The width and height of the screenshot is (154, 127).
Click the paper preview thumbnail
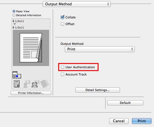(31, 48)
